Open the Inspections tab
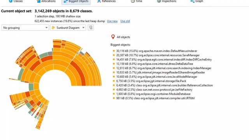The height and width of the screenshot is (140, 249). click(x=167, y=1)
